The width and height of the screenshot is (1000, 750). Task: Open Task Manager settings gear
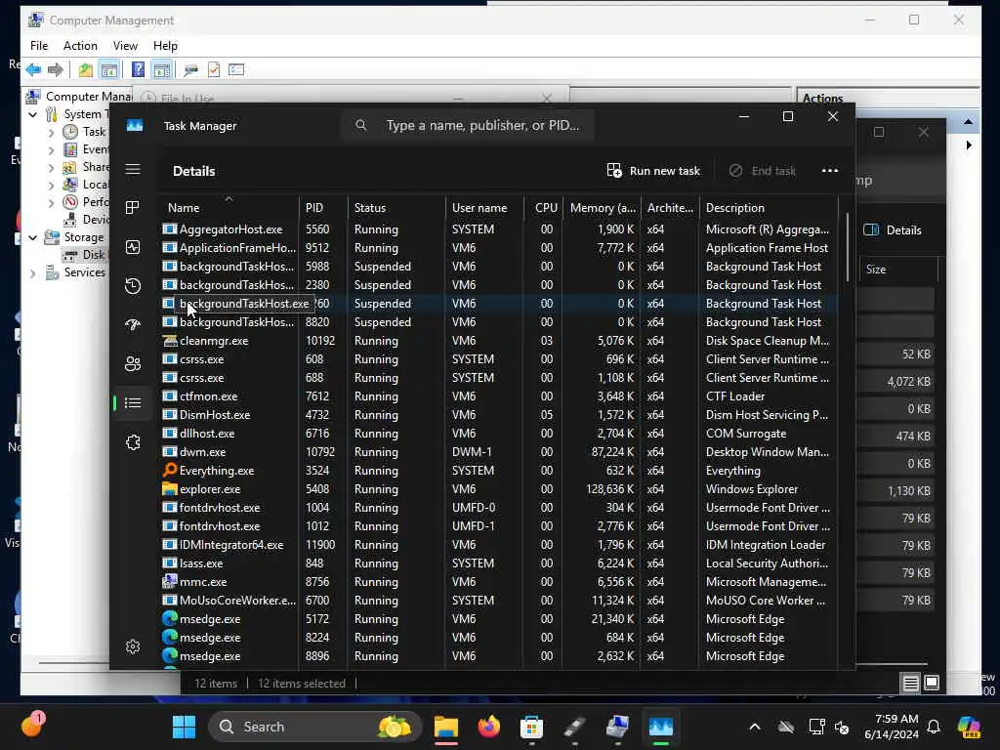[133, 646]
